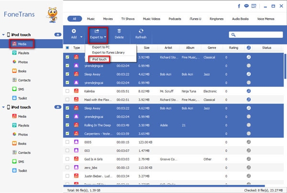This screenshot has width=287, height=193.
Task: Check the 0005 row checkbox
Action: pyautogui.click(x=67, y=142)
